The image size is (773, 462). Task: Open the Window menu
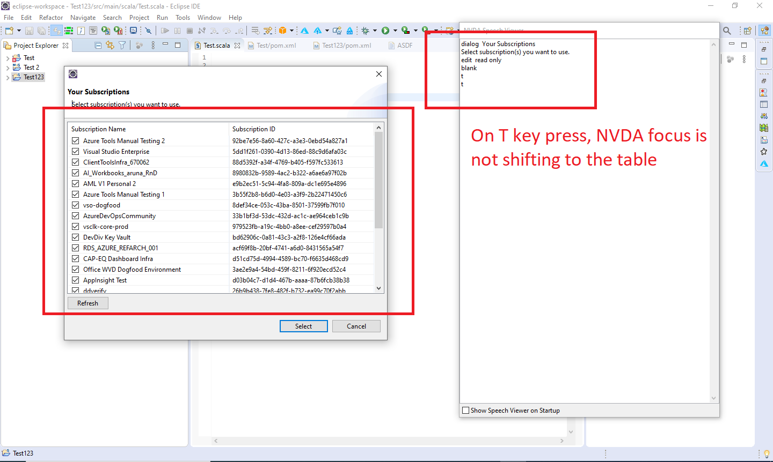pyautogui.click(x=209, y=17)
